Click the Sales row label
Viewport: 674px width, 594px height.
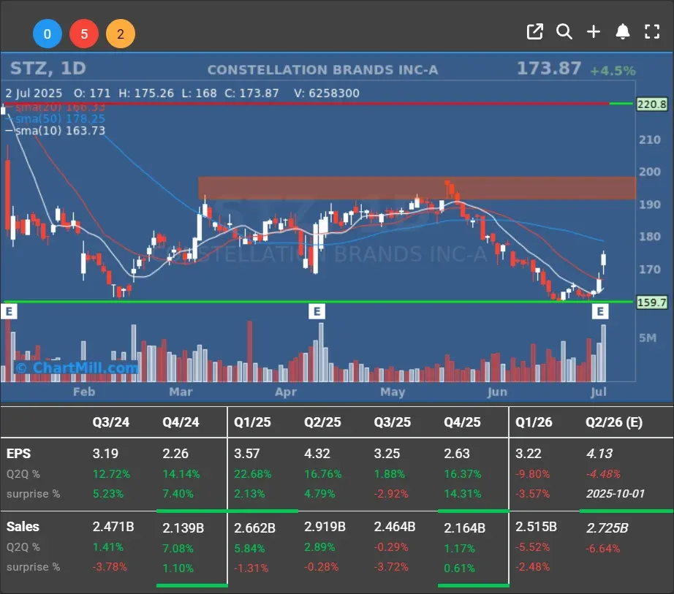[x=23, y=527]
